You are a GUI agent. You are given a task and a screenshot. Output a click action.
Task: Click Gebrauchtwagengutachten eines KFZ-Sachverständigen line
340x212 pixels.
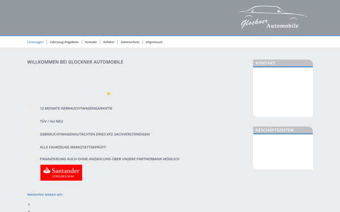click(x=95, y=135)
